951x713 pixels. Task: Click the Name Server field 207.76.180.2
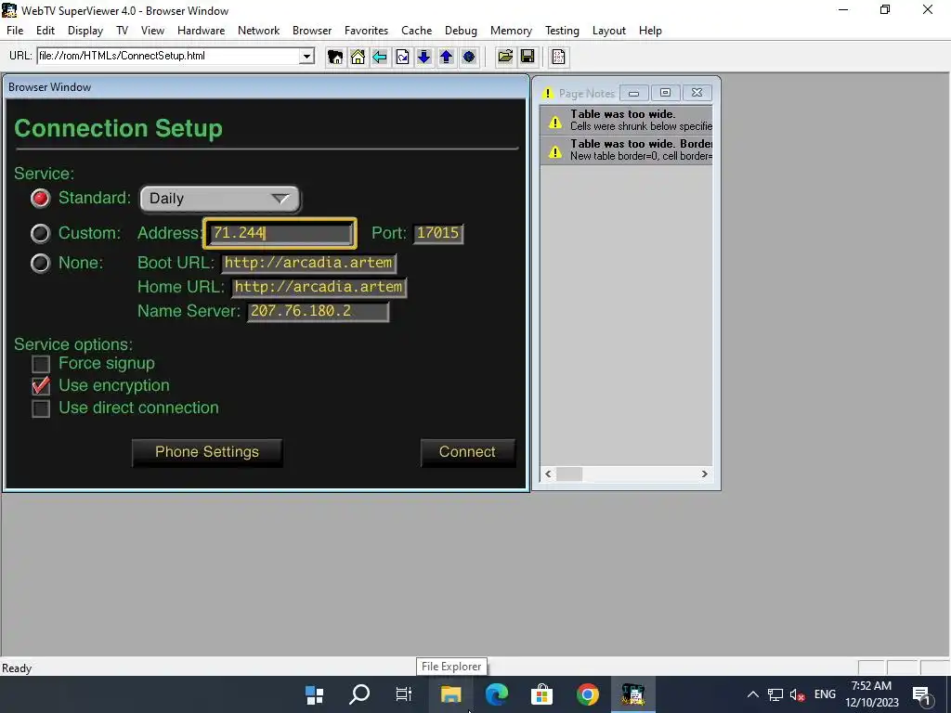[318, 312]
